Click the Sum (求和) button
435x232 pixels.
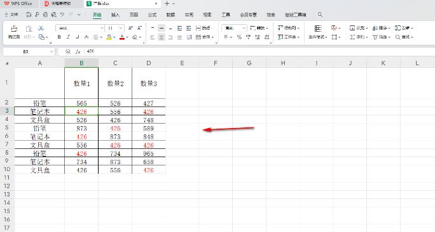[x=359, y=37]
